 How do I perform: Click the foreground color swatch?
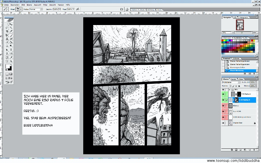click(x=8, y=67)
